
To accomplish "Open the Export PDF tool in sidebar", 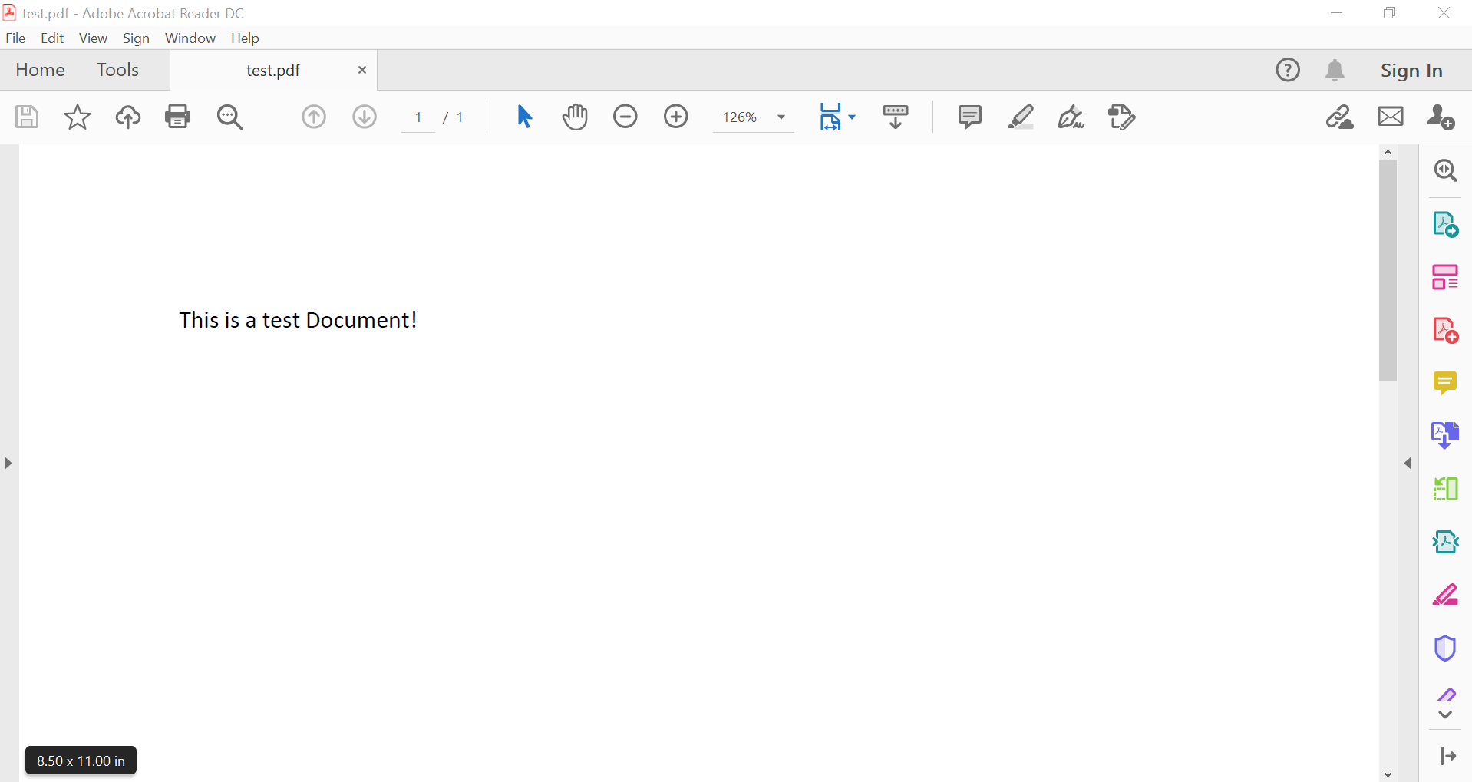I will point(1446,224).
